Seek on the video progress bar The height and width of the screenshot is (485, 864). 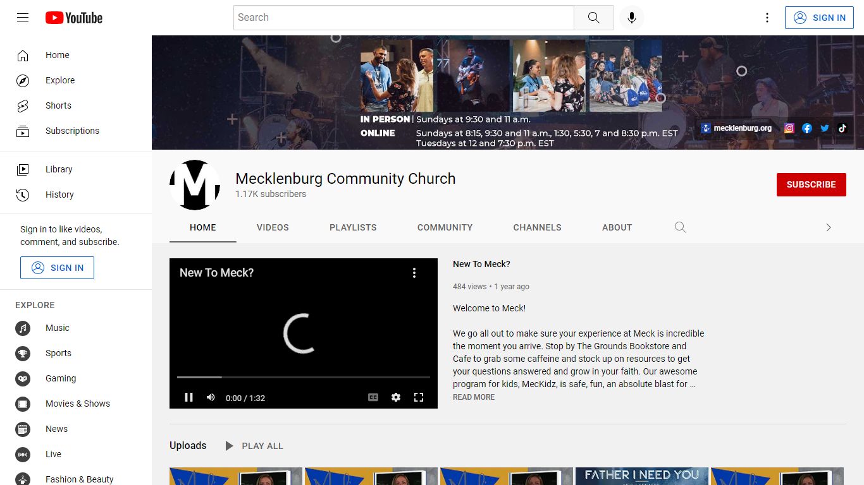pyautogui.click(x=304, y=377)
